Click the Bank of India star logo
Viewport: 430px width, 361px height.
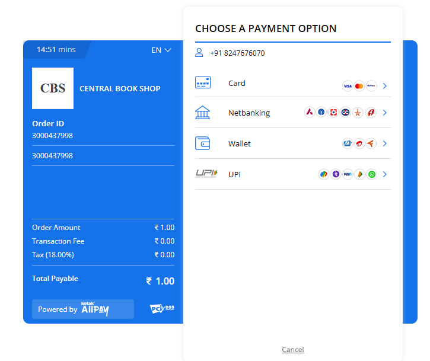tap(358, 113)
